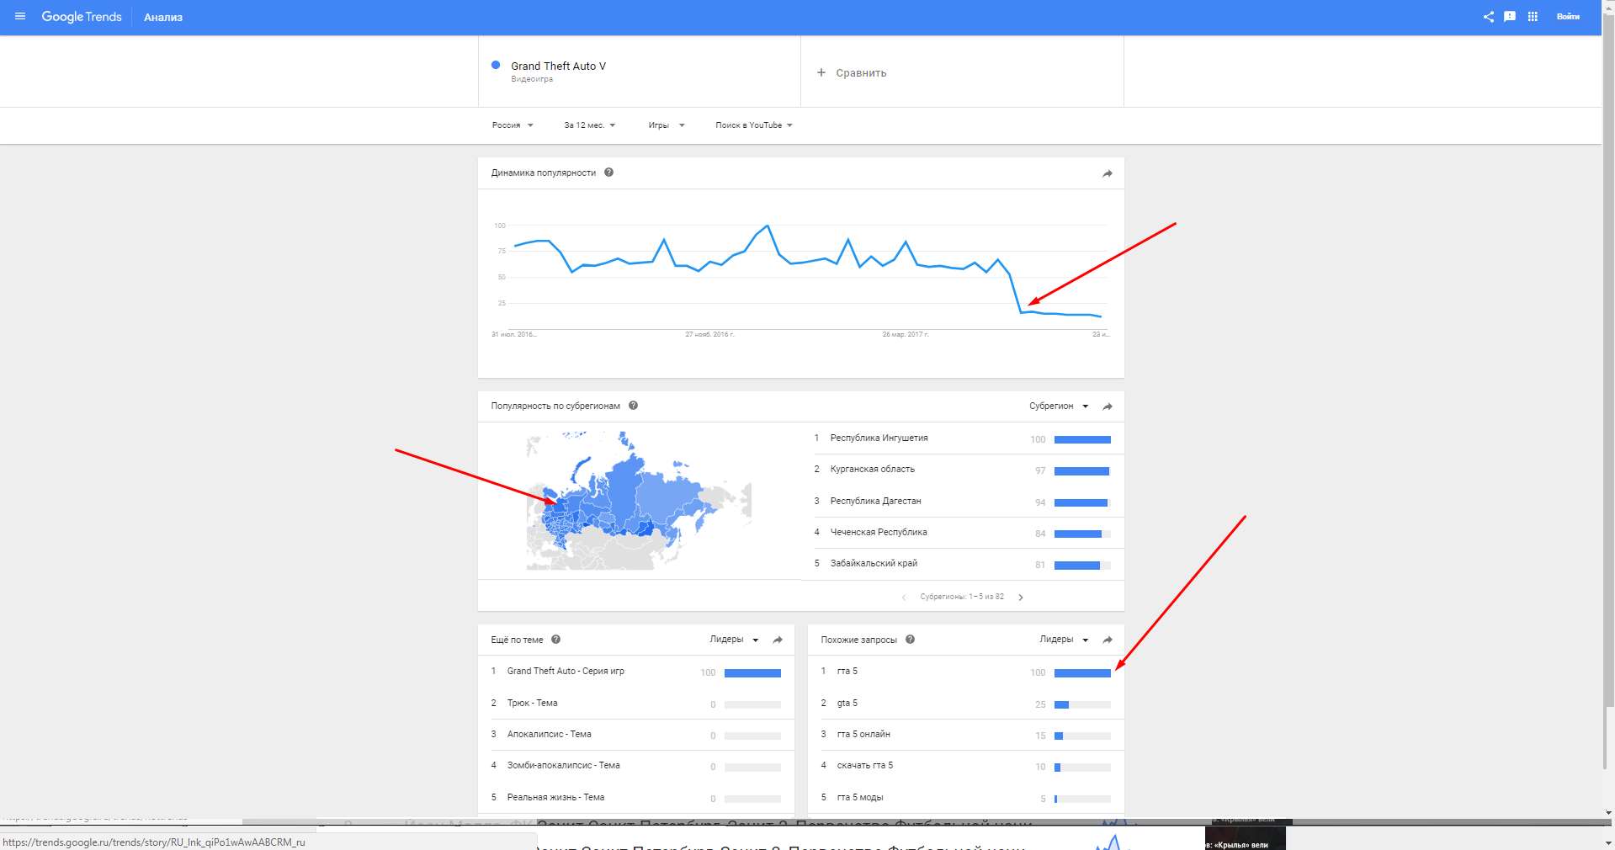Open the Google apps grid

[x=1533, y=17]
